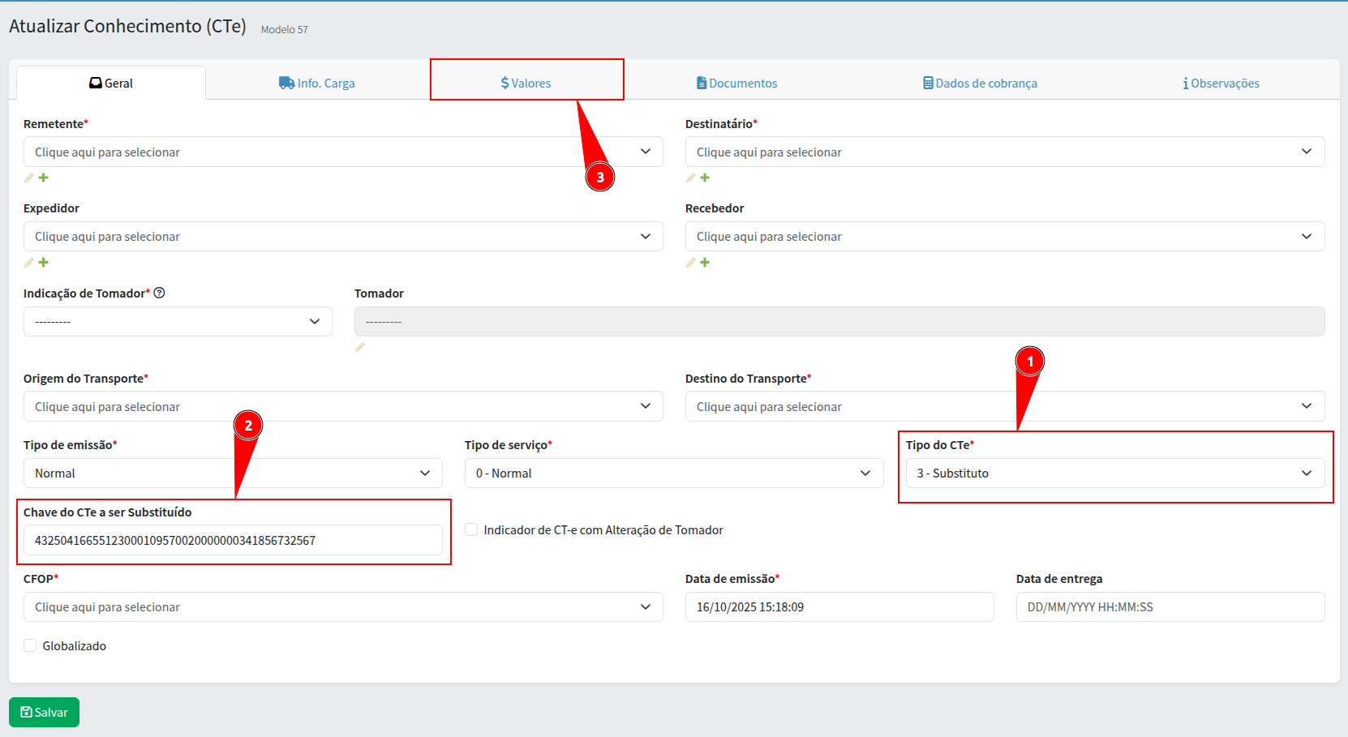
Task: Open the Info. Carga tab
Action: [x=317, y=83]
